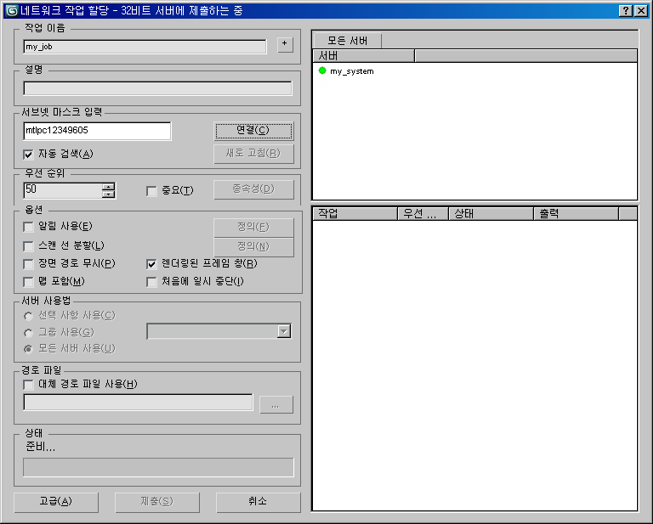Viewport: 654px width, 524px height.
Task: Click the status progress bar
Action: coord(158,467)
